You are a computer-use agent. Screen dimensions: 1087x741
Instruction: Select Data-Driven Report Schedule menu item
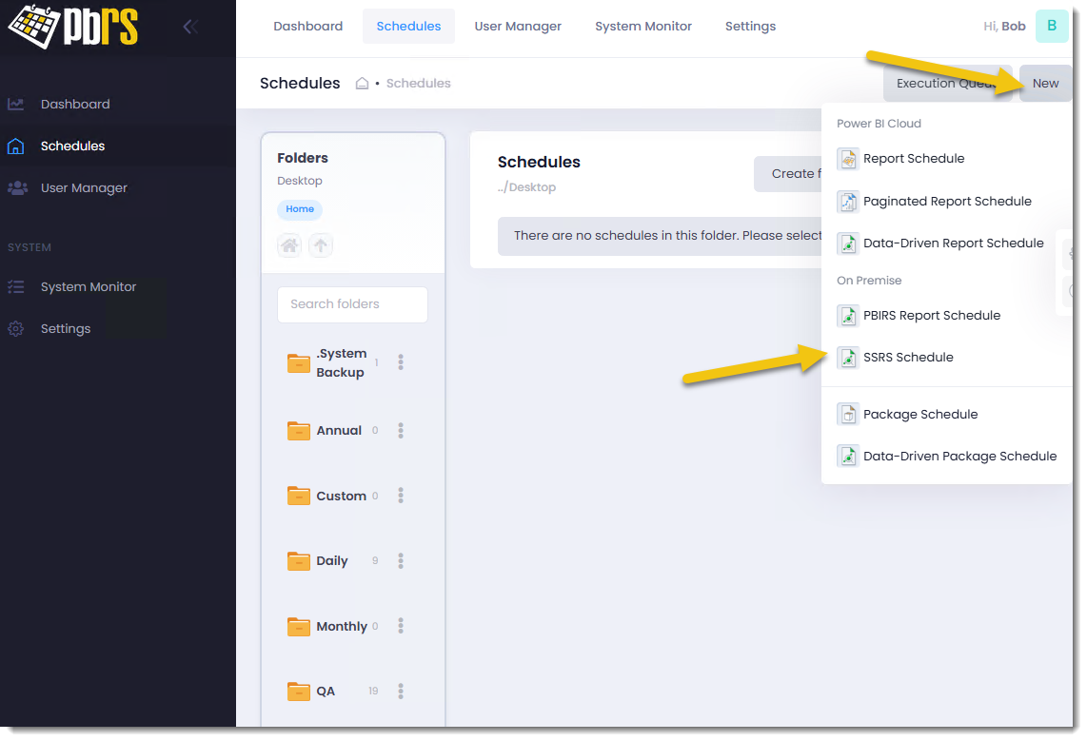point(953,244)
